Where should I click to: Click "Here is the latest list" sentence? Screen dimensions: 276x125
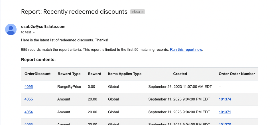65,40
